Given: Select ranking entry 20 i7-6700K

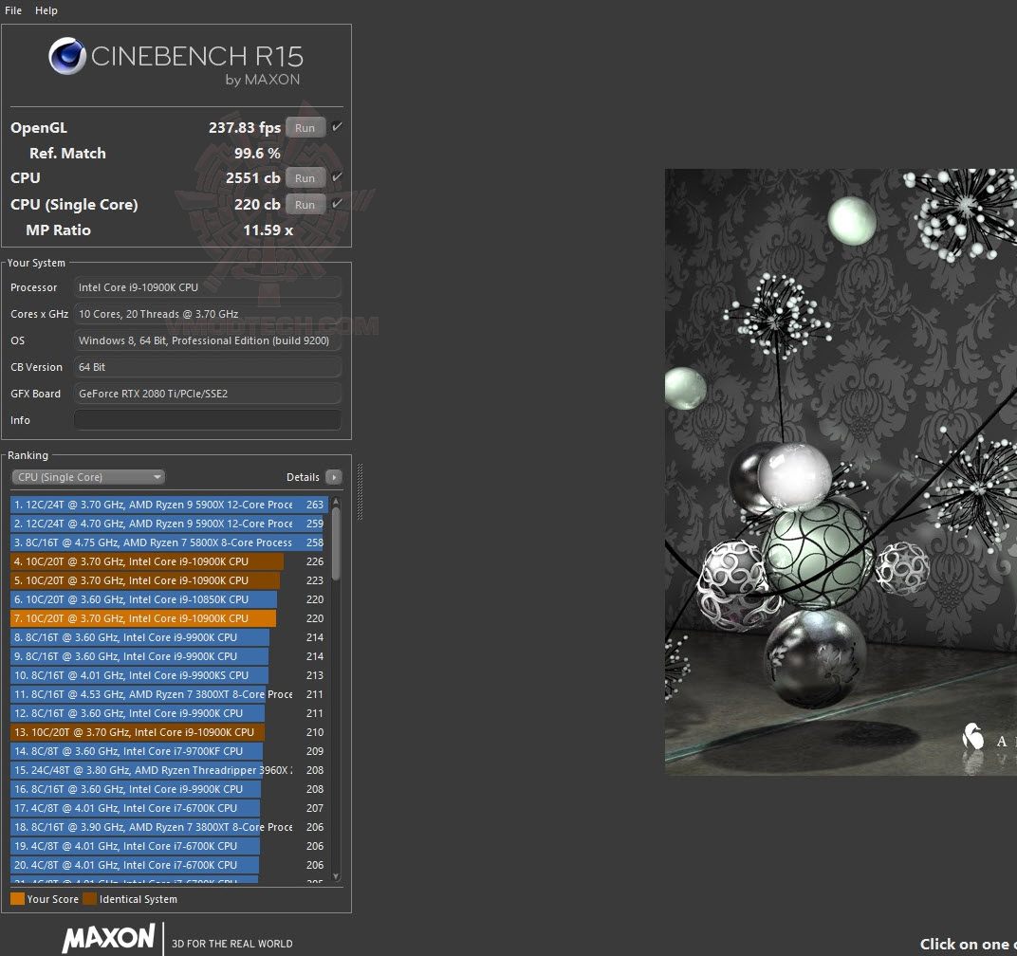Looking at the screenshot, I should click(169, 865).
